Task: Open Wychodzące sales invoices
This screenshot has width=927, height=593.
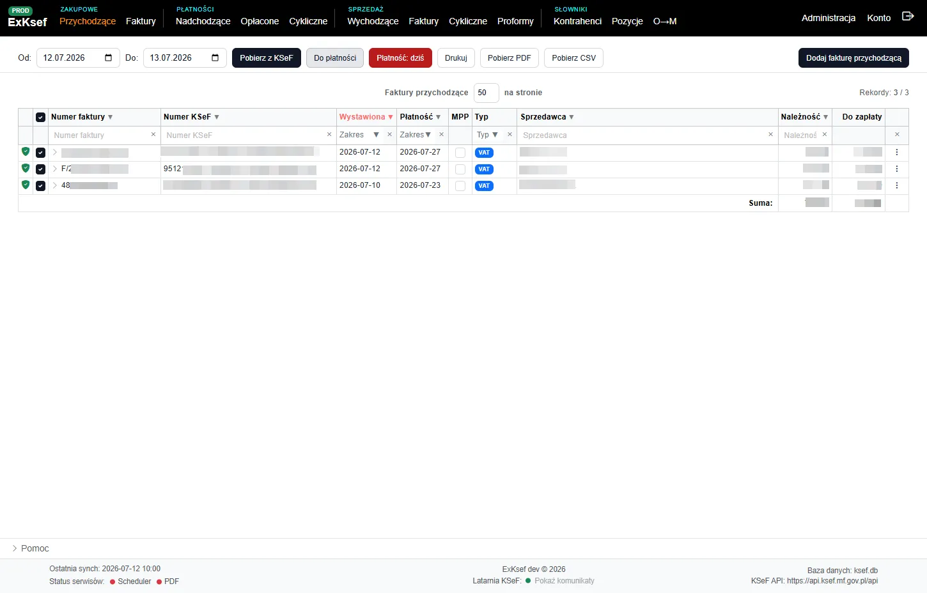Action: 373,21
